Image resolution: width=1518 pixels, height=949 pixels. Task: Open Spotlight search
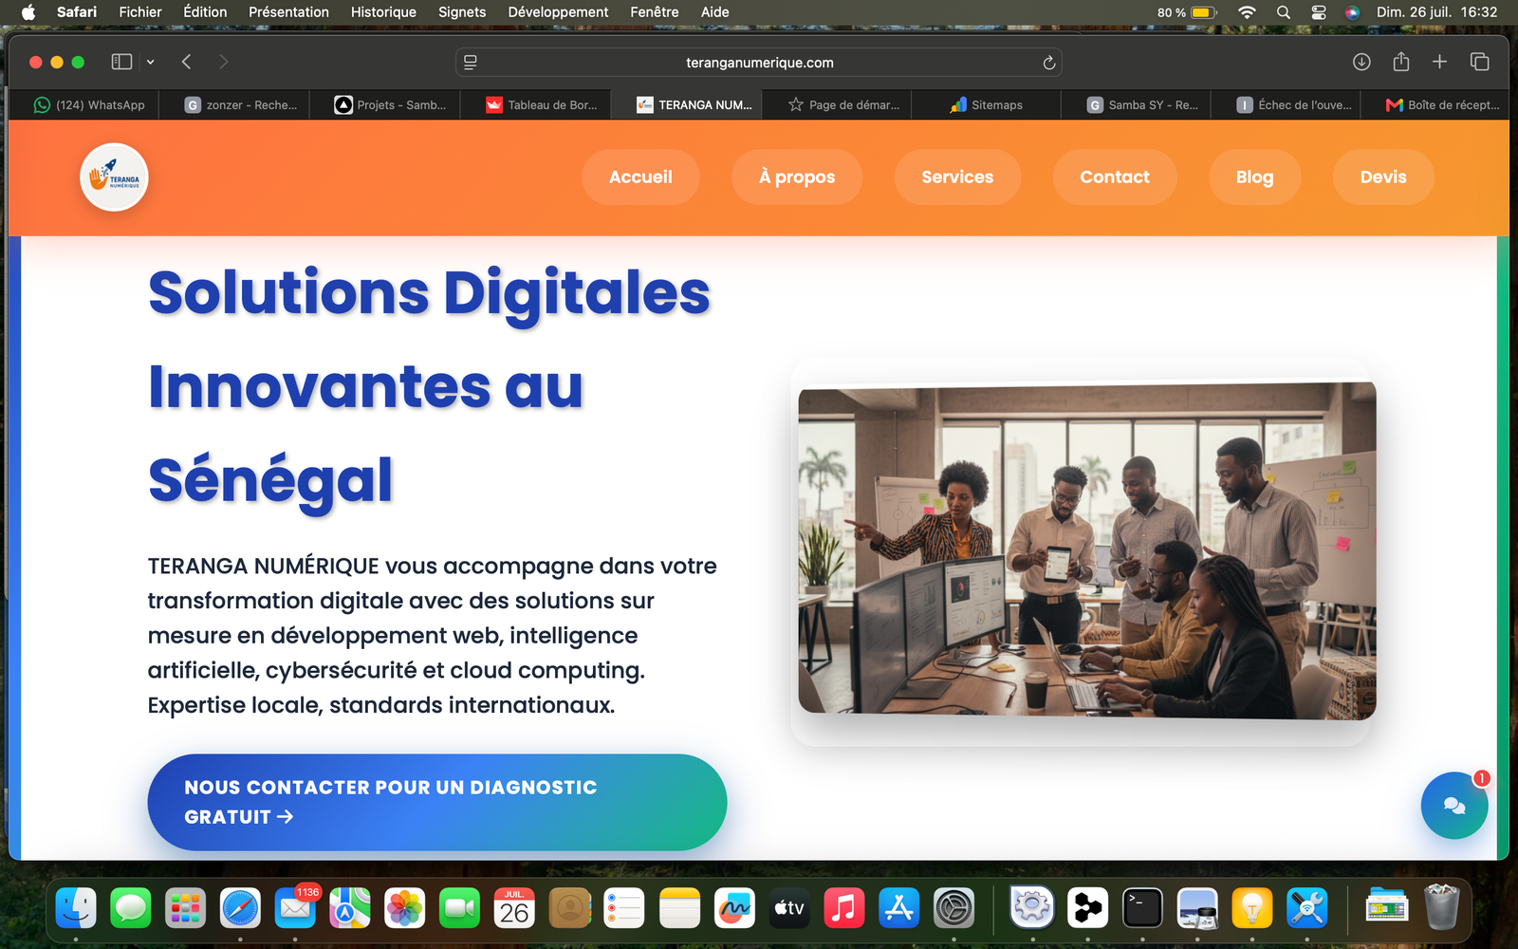point(1283,12)
